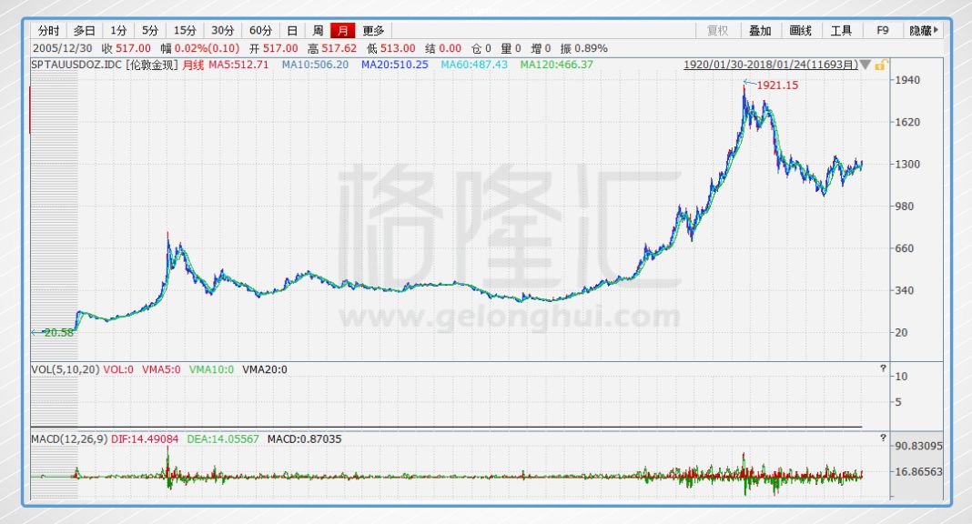The image size is (972, 524).
Task: Switch to 分时 intraday chart tab
Action: click(x=48, y=30)
